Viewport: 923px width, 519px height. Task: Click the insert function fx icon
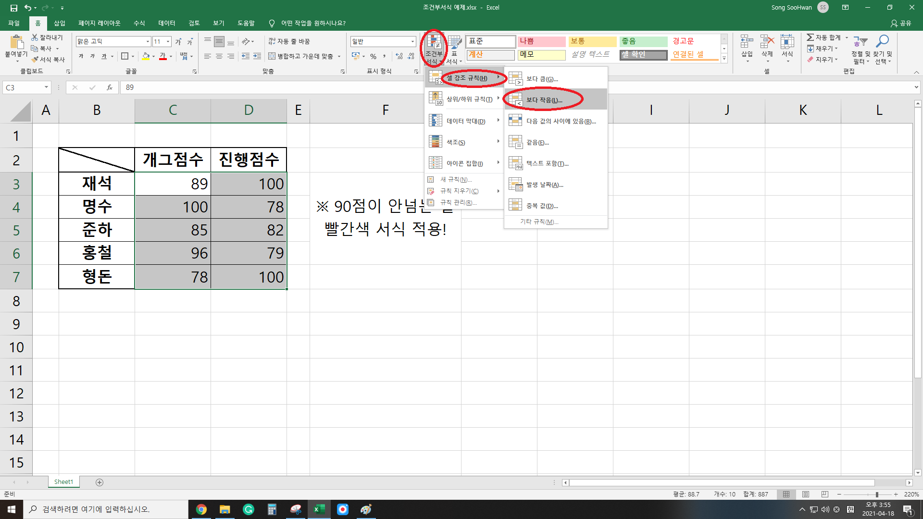point(110,87)
